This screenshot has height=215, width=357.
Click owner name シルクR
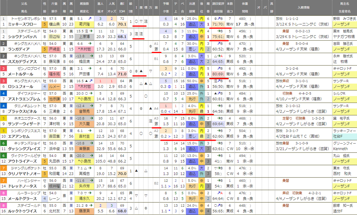point(339,93)
